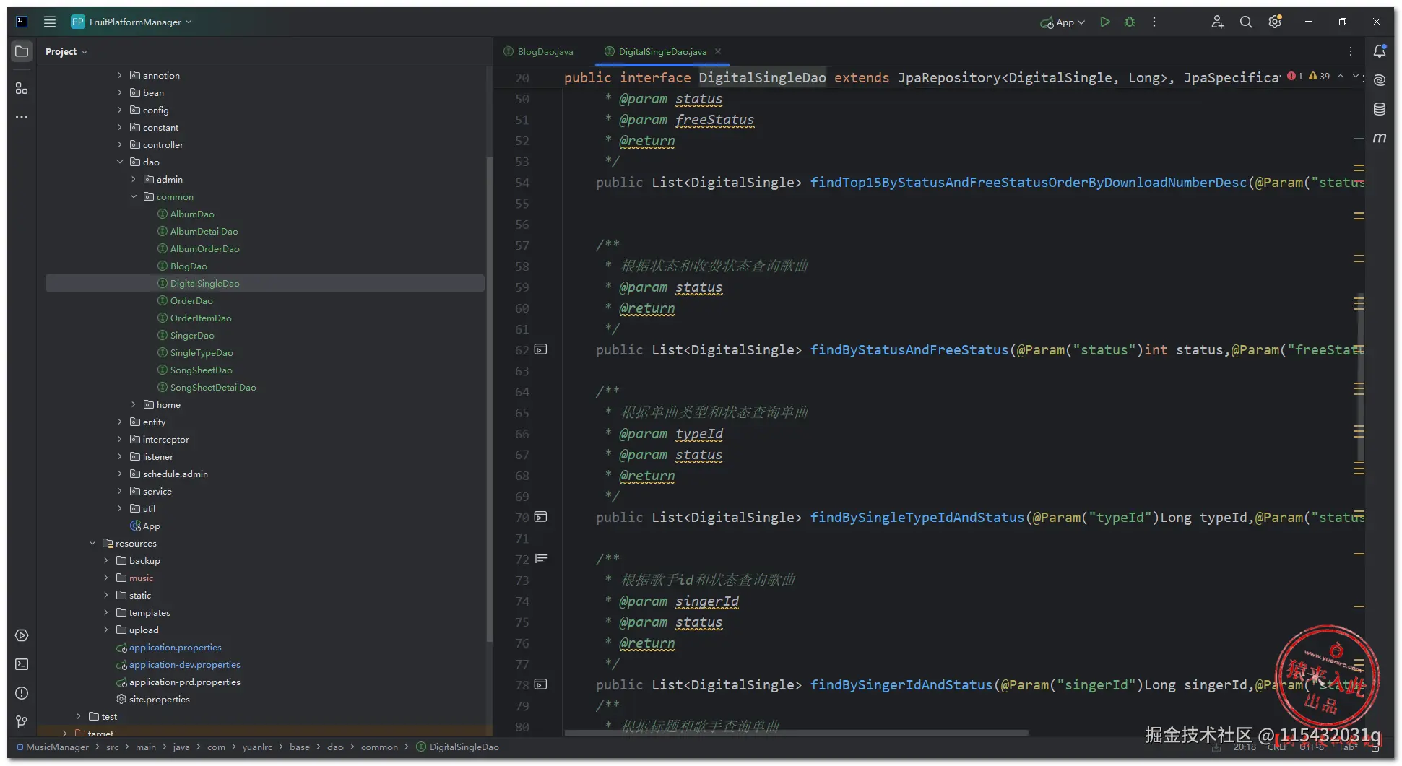
Task: Click gutter icon on line 70
Action: coord(540,518)
